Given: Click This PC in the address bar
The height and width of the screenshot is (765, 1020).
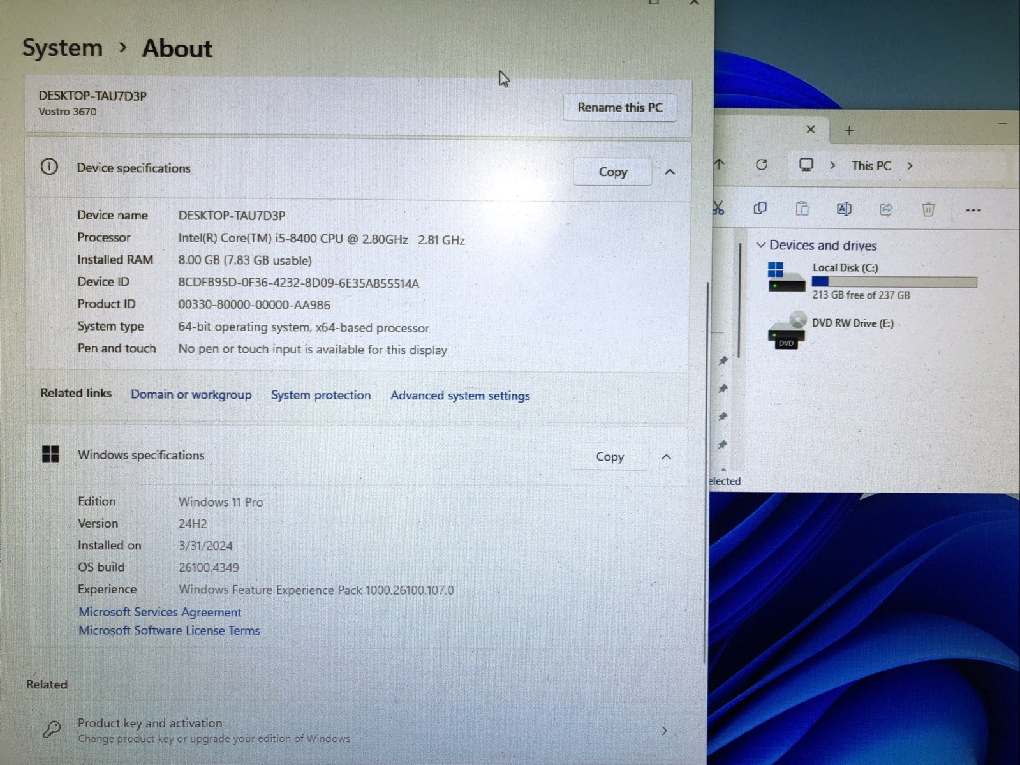Looking at the screenshot, I should point(871,165).
